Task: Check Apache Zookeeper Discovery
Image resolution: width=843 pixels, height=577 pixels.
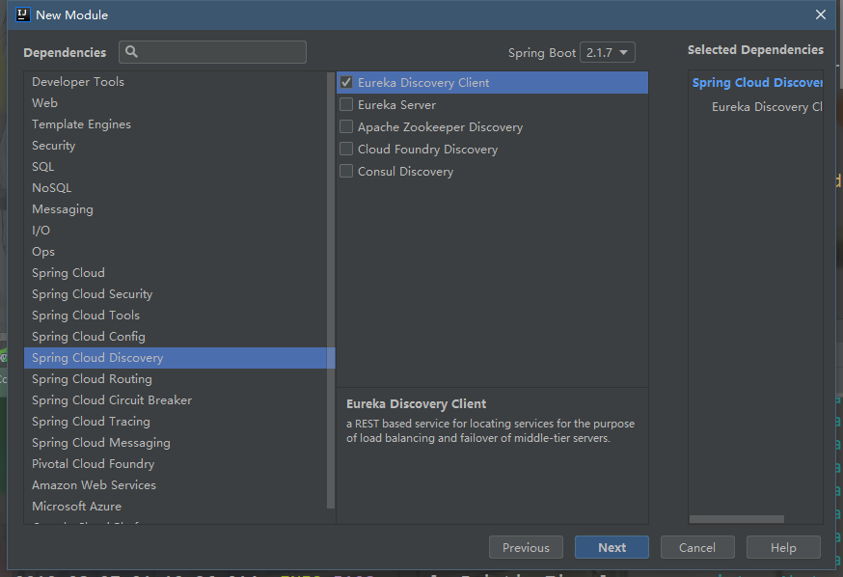Action: pos(346,126)
